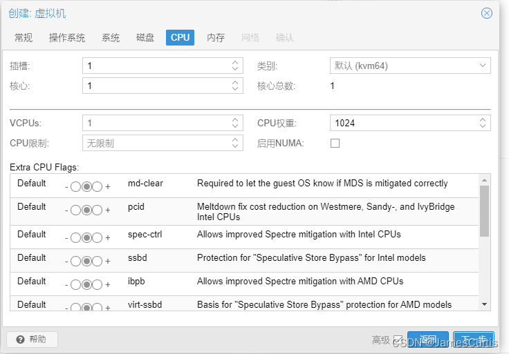The width and height of the screenshot is (509, 354).
Task: Turn ssbd flag off
Action: [75, 262]
